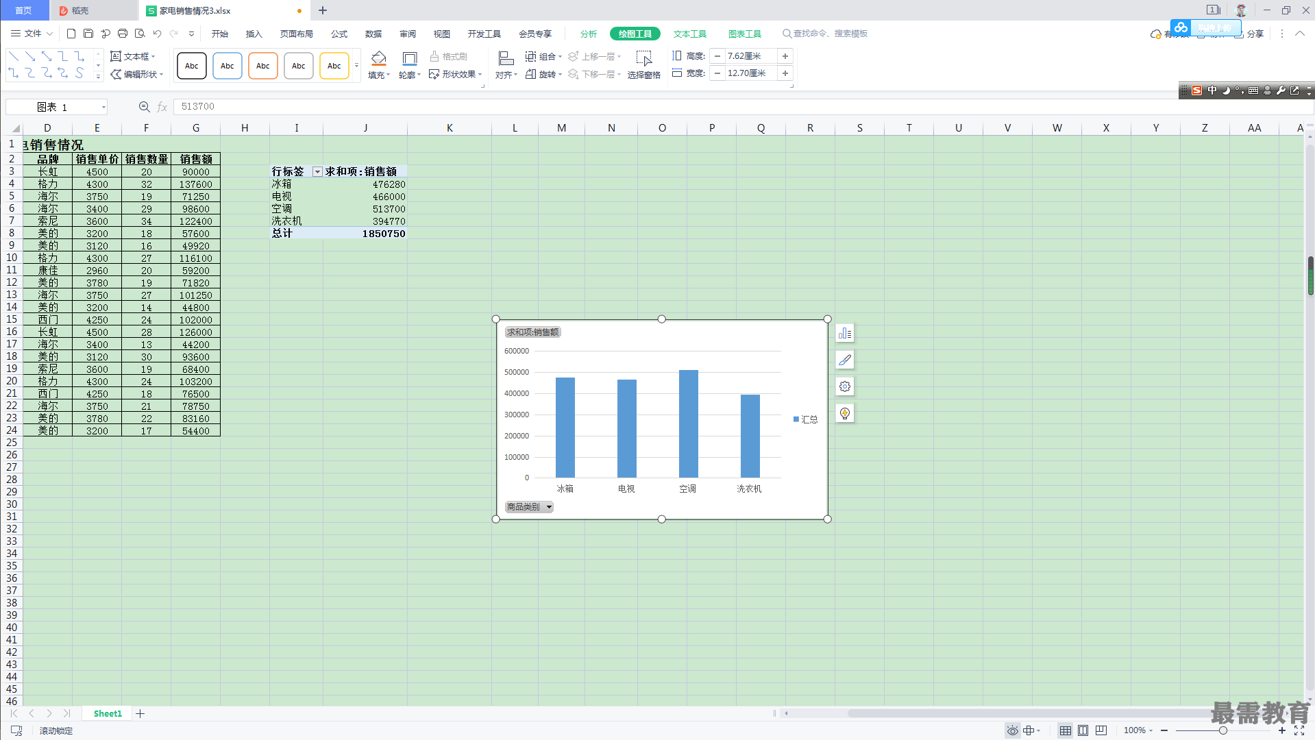Click the Sogou IME S logo icon
Viewport: 1315px width, 740px height.
point(1196,90)
